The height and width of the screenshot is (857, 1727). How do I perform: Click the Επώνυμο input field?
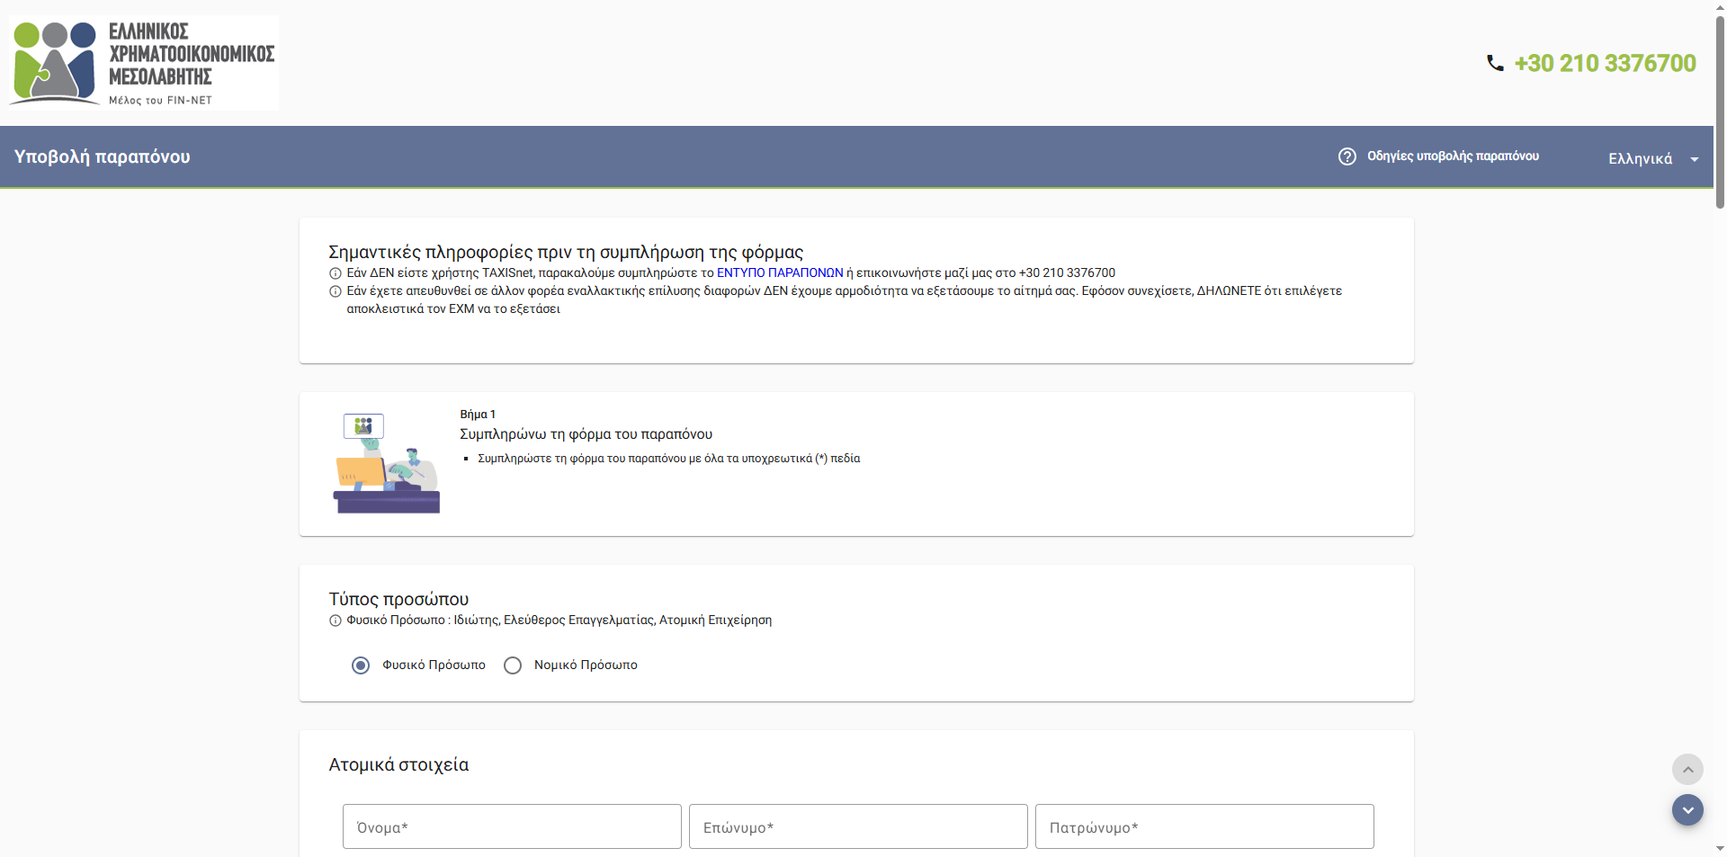tap(858, 826)
